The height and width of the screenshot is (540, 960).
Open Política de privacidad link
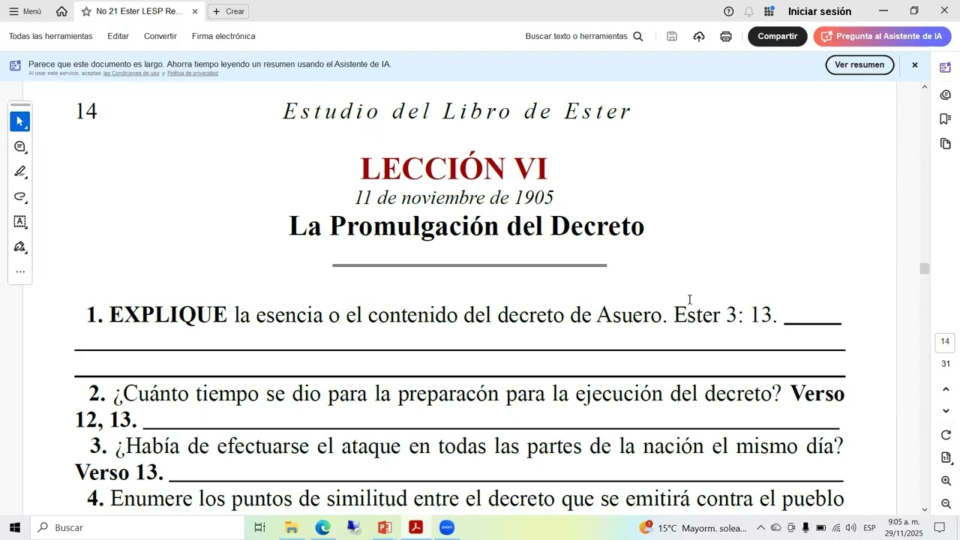tap(193, 73)
